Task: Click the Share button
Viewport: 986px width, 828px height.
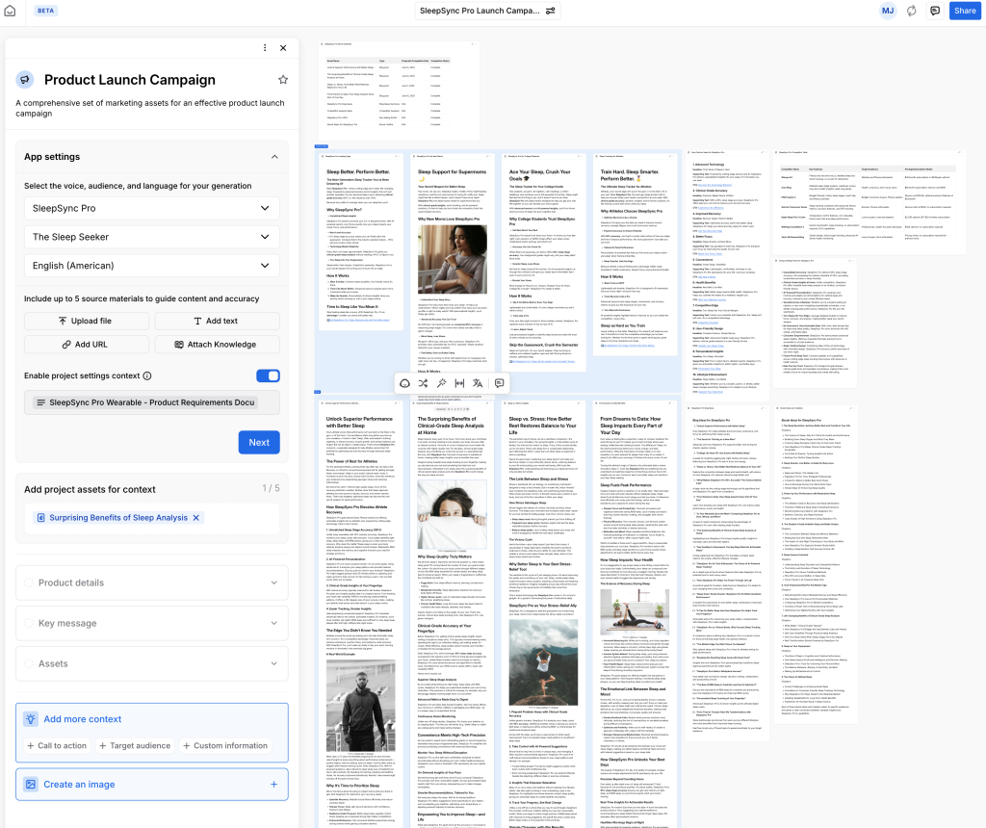Action: [x=964, y=11]
